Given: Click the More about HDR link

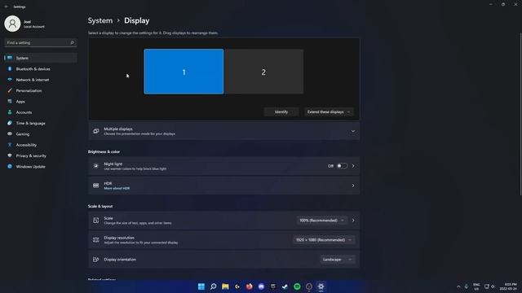Looking at the screenshot, I should 117,188.
